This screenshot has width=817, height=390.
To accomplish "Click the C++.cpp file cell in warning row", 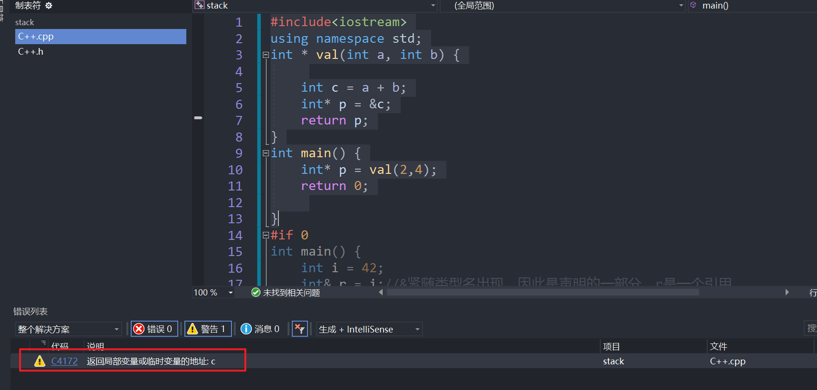I will click(728, 361).
